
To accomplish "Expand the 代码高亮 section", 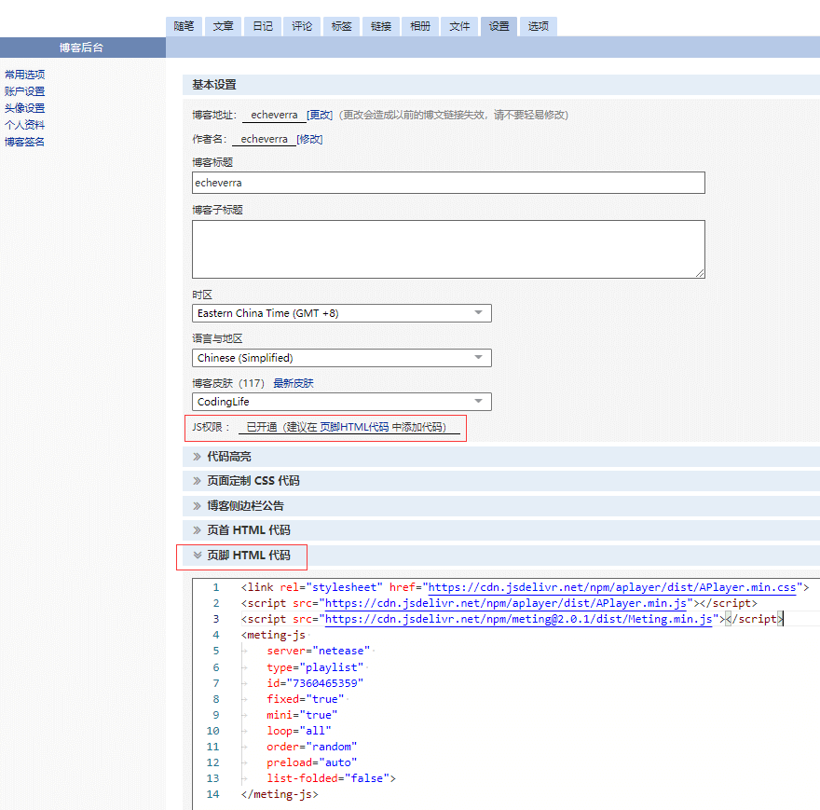I will tap(229, 457).
